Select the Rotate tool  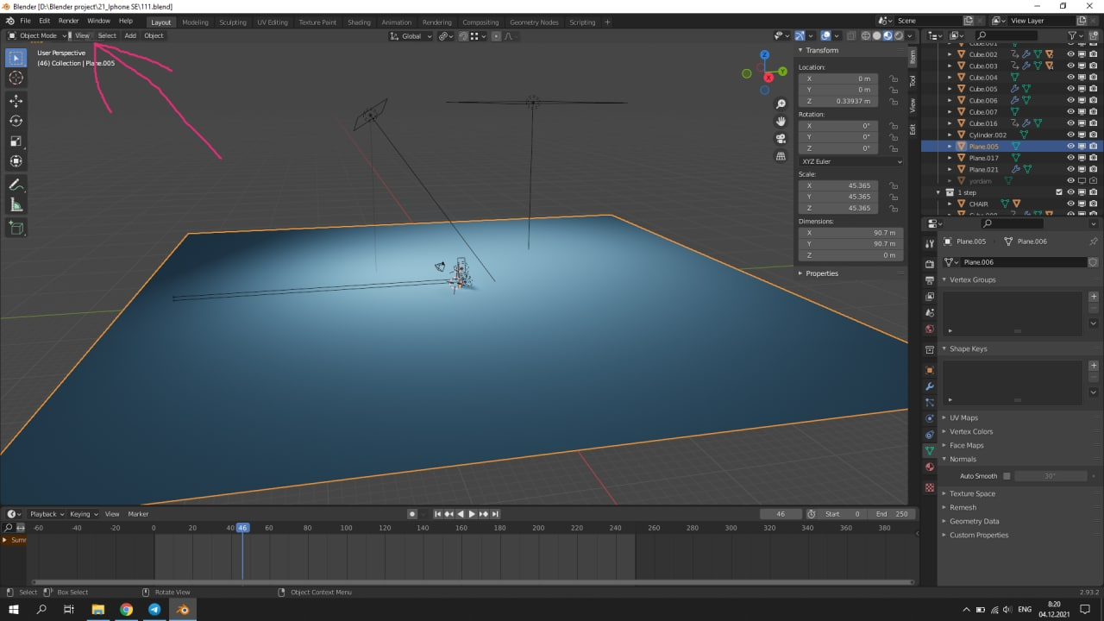point(16,121)
